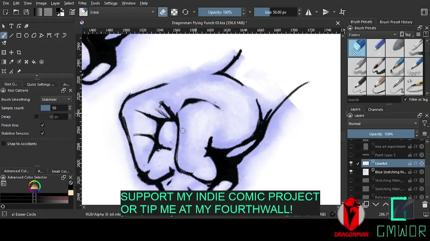The height and width of the screenshot is (241, 430).
Task: Select the Dynamic Brush tool
Action: coord(64,35)
